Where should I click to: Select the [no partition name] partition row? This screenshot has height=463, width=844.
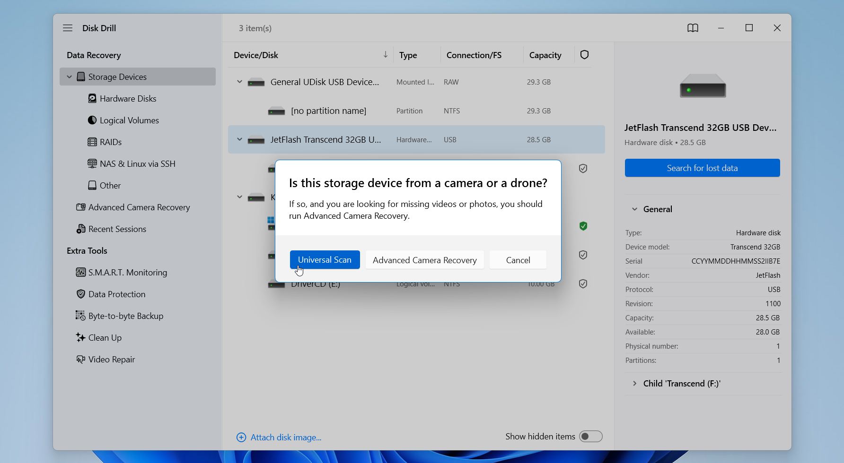point(416,111)
